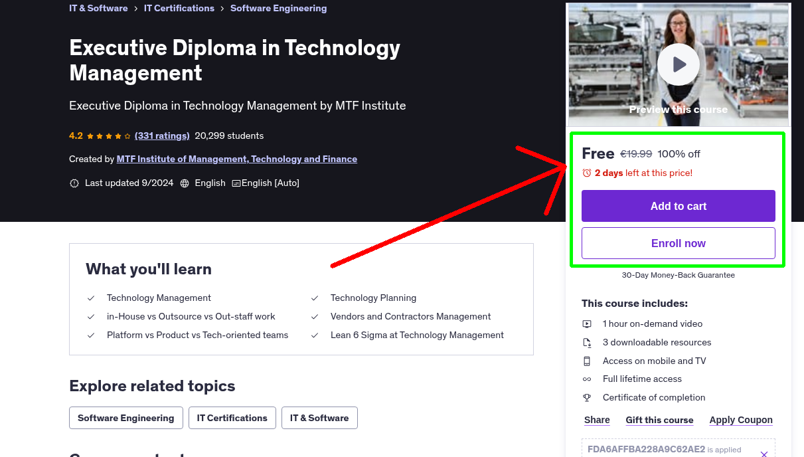Click the checkmark beside Technology Planning

click(315, 298)
